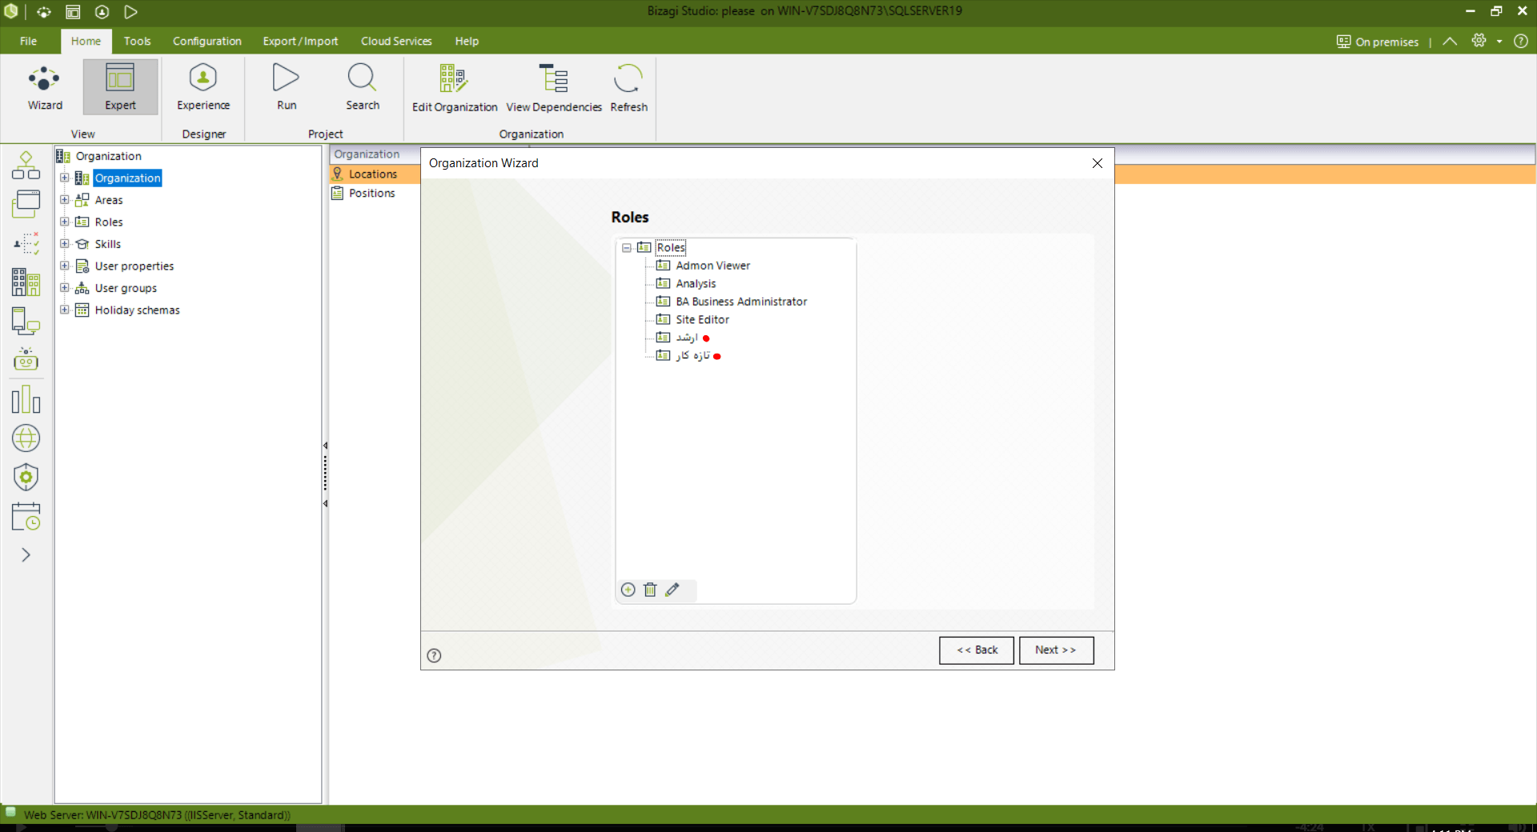Select Site Editor role
Screen dimensions: 1537x832
click(702, 319)
